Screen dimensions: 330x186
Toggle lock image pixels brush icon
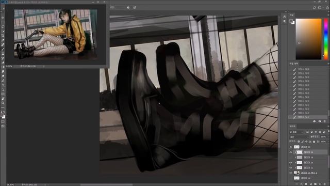coord(303,142)
